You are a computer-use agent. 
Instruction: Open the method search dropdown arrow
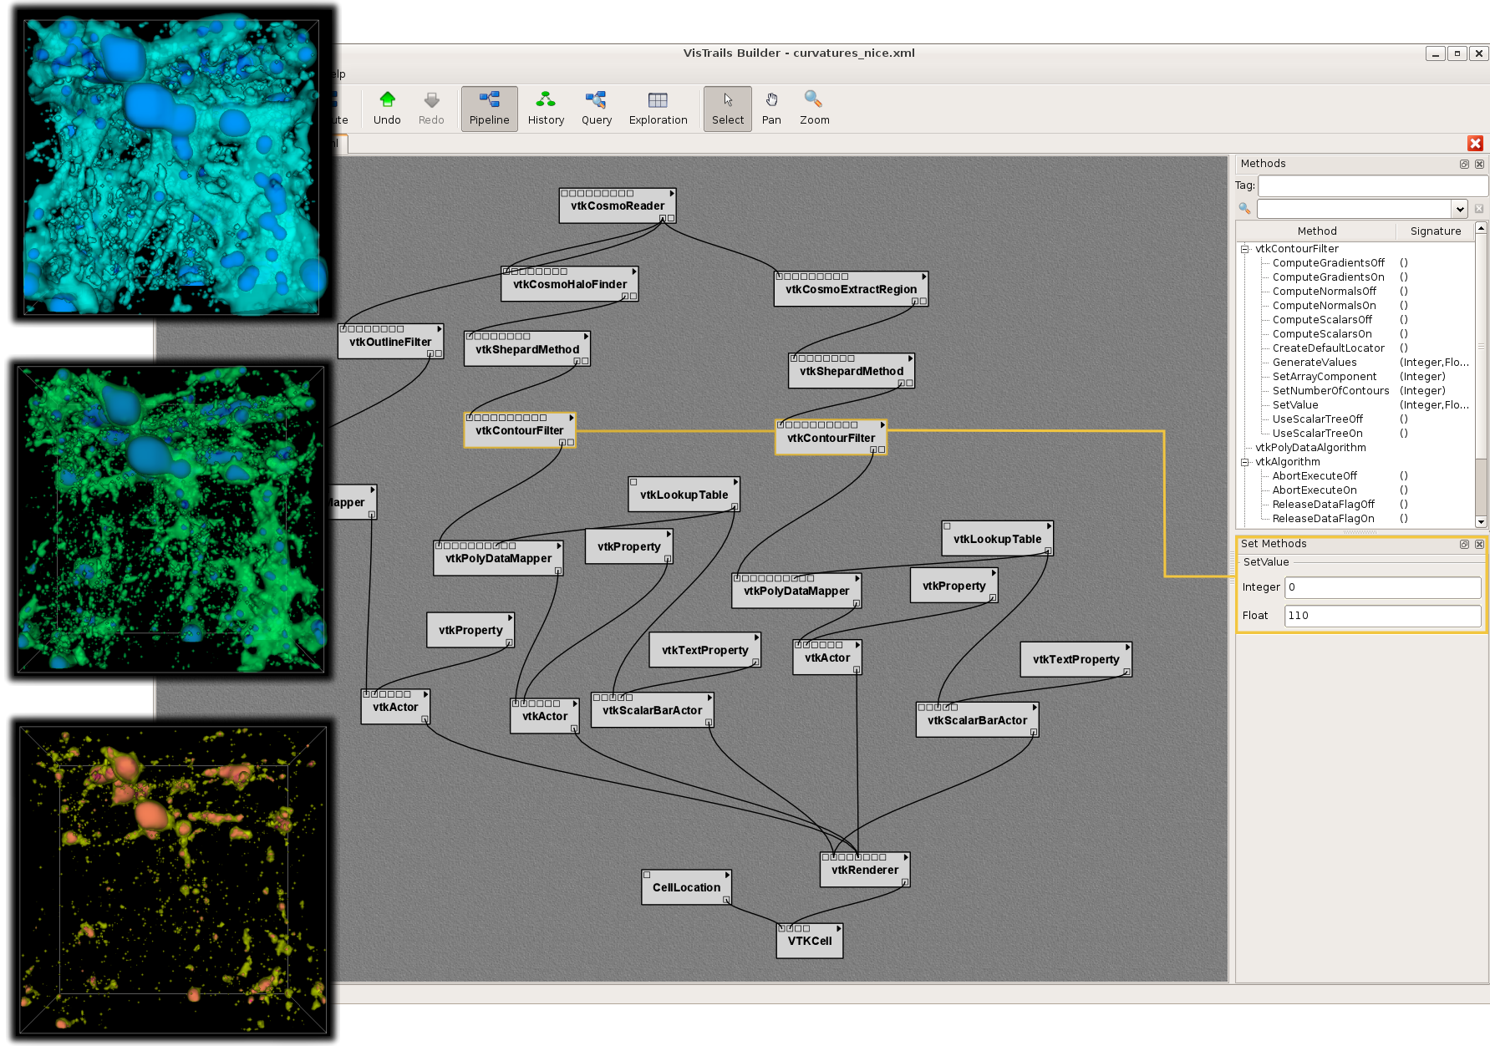click(x=1459, y=209)
